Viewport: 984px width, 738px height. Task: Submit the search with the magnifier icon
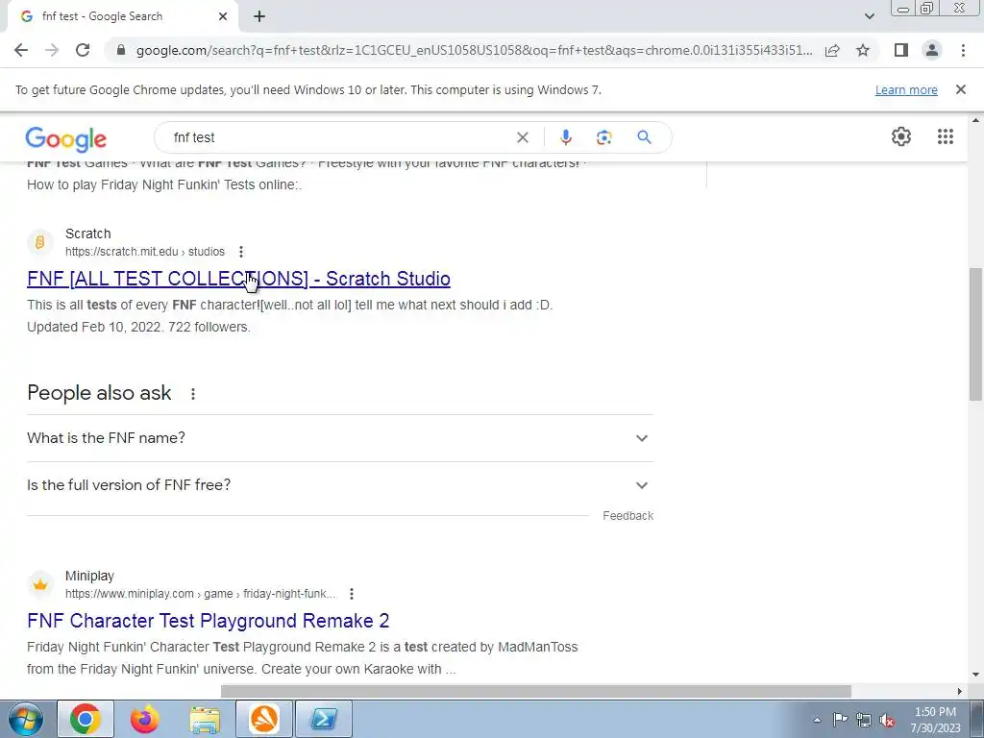pyautogui.click(x=644, y=137)
